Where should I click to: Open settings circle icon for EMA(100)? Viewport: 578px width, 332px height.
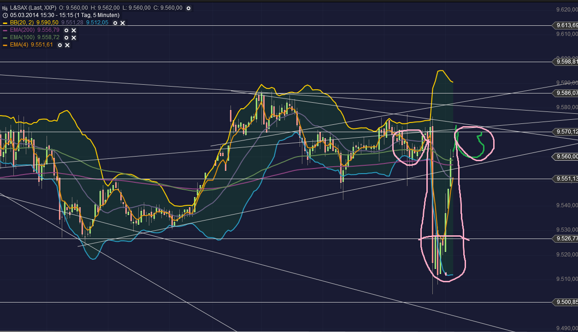[x=66, y=37]
